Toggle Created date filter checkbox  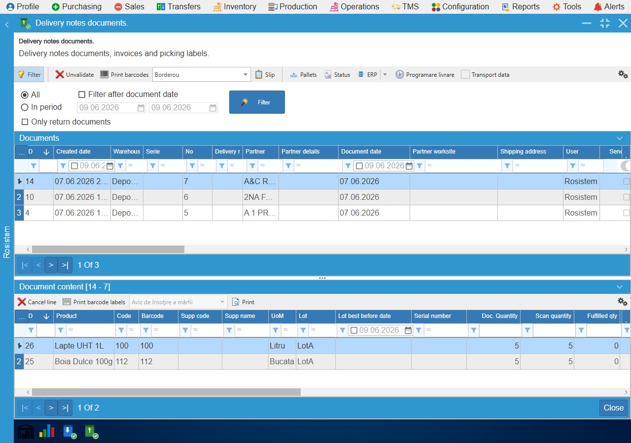(74, 166)
